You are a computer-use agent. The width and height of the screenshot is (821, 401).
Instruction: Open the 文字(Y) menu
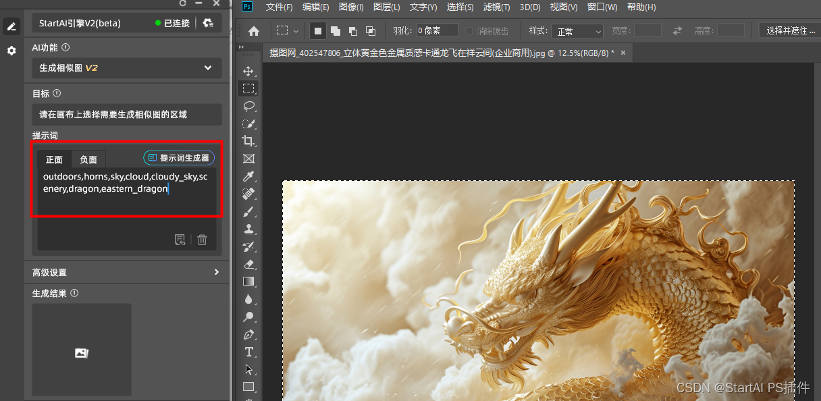423,7
